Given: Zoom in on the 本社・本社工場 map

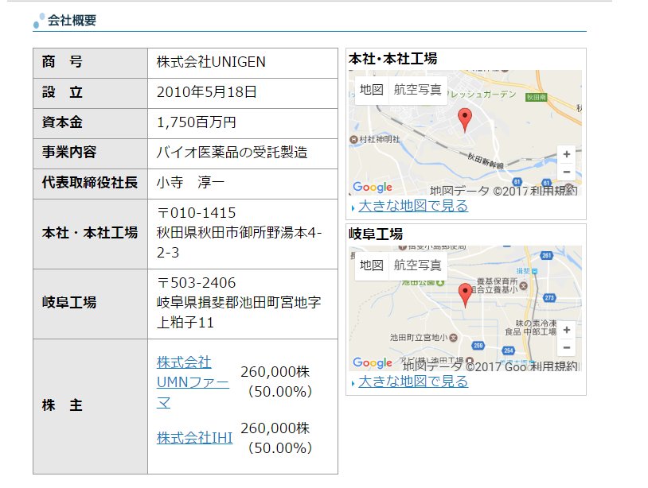Looking at the screenshot, I should 567,154.
